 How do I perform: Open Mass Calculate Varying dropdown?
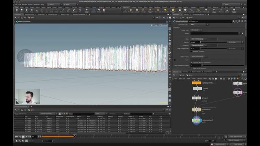199,39
